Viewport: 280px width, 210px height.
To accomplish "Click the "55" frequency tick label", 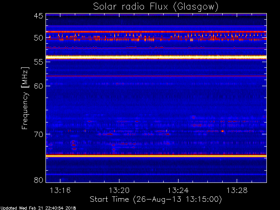I will (x=38, y=62).
